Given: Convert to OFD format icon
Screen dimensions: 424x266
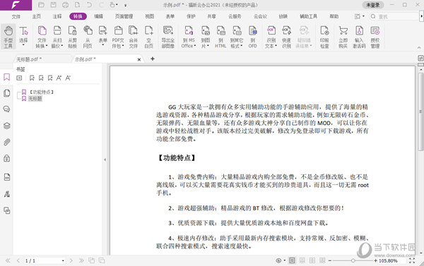Looking at the screenshot, I should pyautogui.click(x=253, y=37).
